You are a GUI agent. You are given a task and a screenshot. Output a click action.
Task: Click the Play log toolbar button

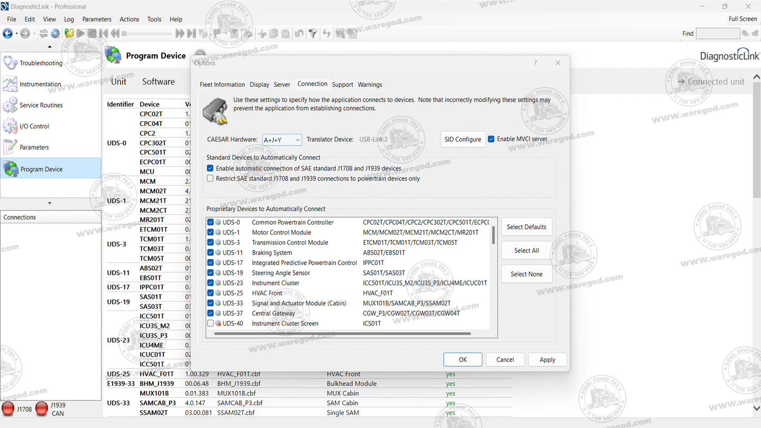pyautogui.click(x=81, y=34)
